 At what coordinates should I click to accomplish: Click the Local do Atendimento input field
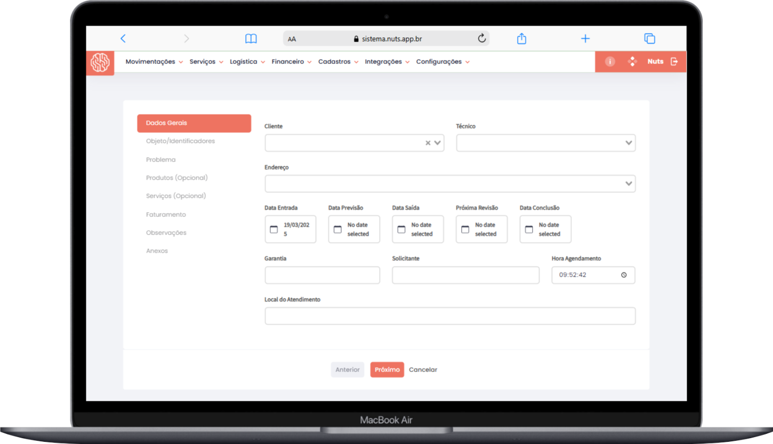[450, 316]
